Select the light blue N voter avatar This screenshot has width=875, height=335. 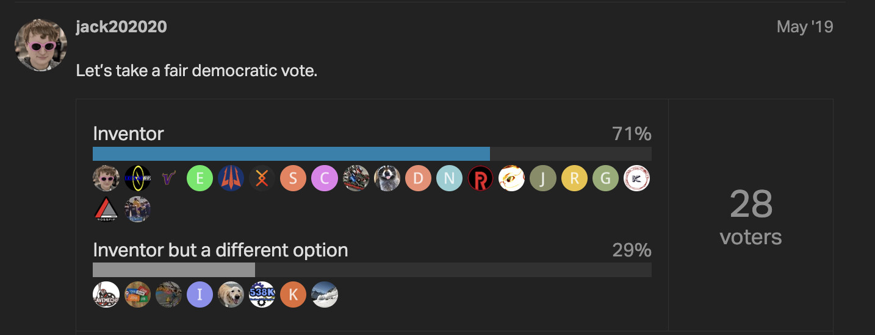click(x=449, y=178)
